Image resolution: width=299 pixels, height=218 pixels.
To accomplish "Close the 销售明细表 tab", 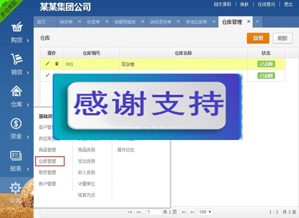I will [x=142, y=22].
